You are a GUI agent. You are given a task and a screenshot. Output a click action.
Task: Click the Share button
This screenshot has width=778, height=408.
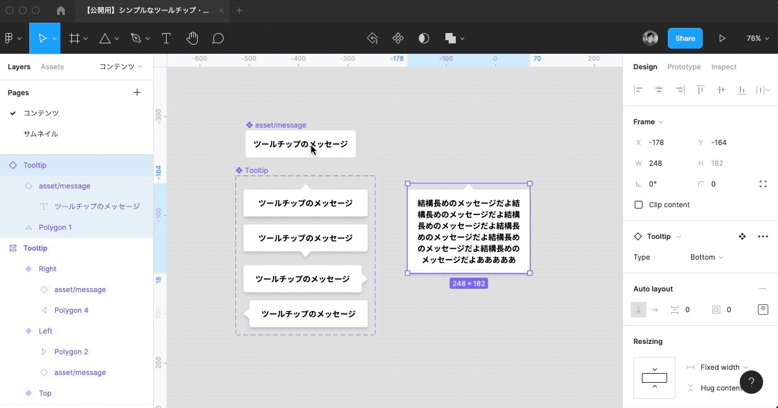[685, 38]
